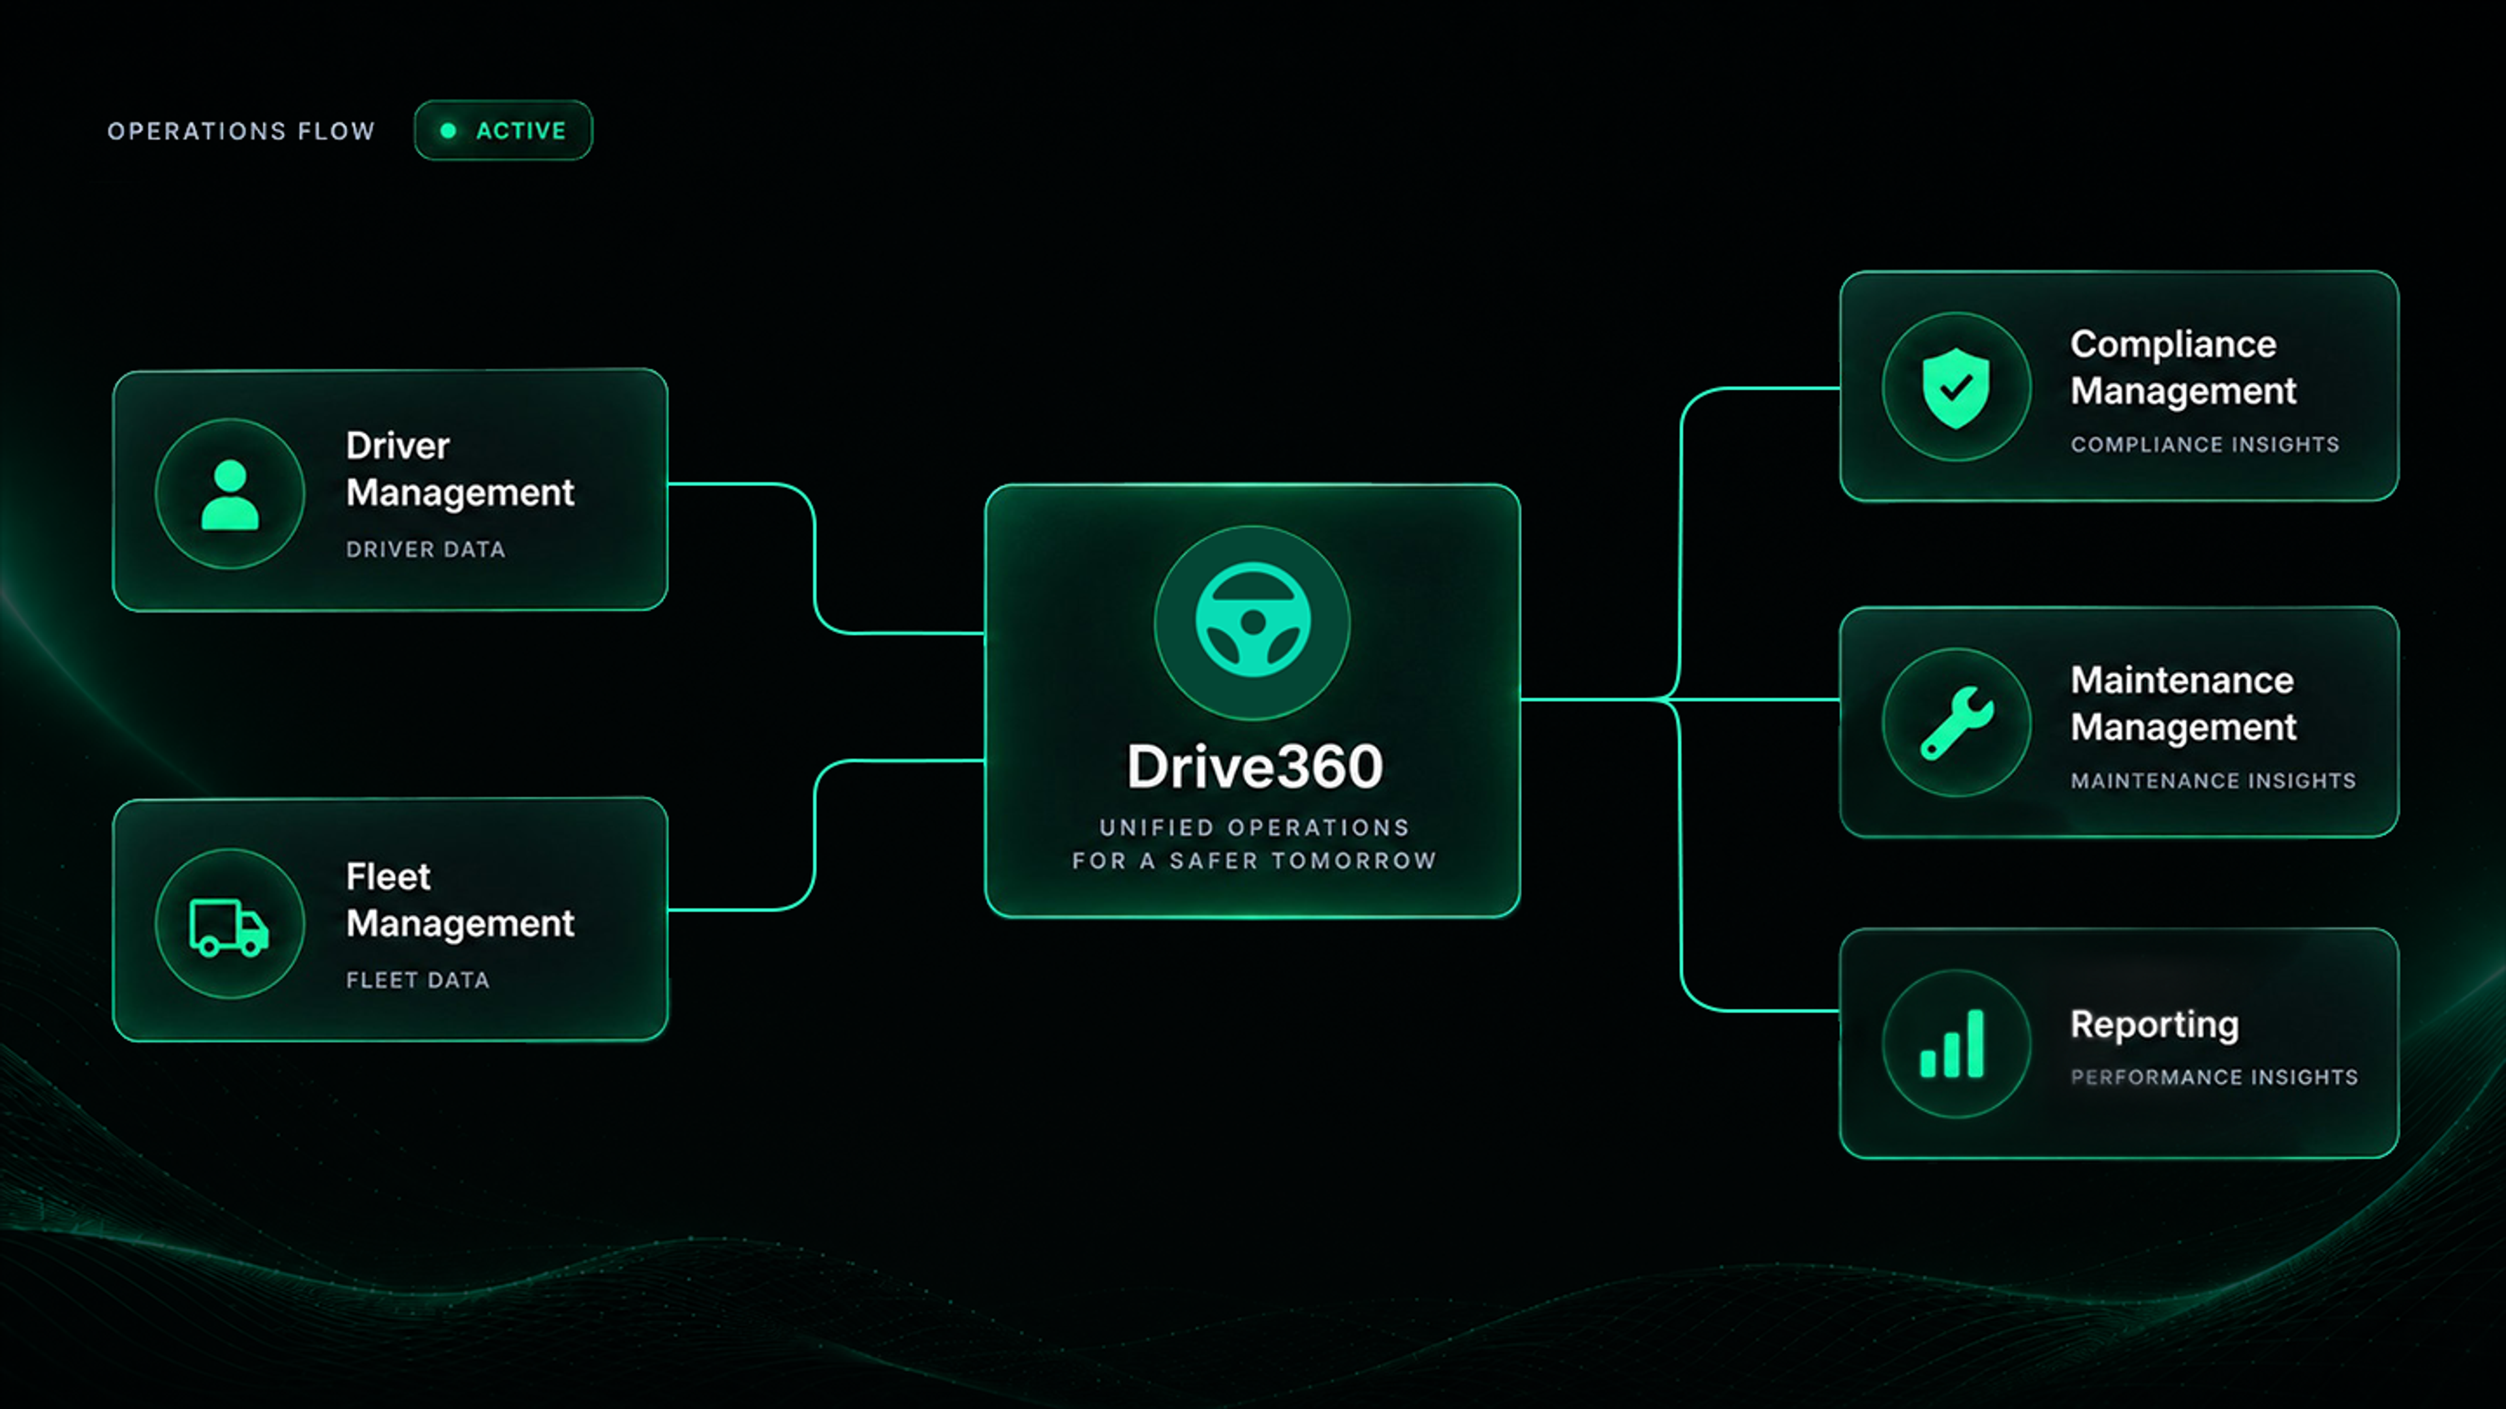Click the Driver Management person icon
The height and width of the screenshot is (1409, 2506).
point(230,494)
